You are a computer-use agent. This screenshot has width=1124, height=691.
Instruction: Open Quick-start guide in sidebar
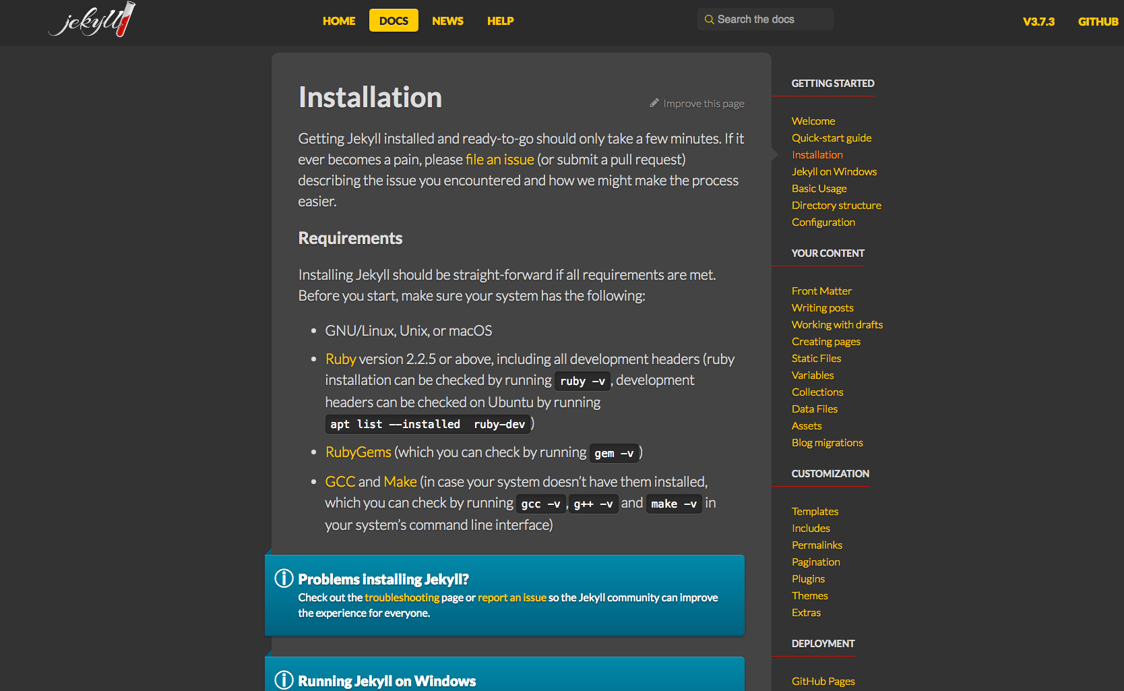click(832, 138)
